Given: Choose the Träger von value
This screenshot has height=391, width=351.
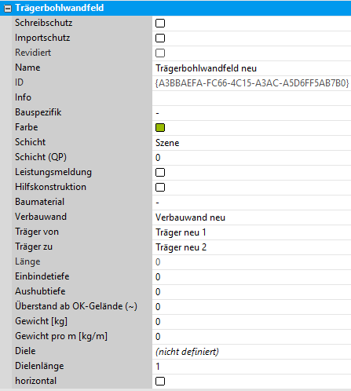Looking at the screenshot, I should (251, 232).
